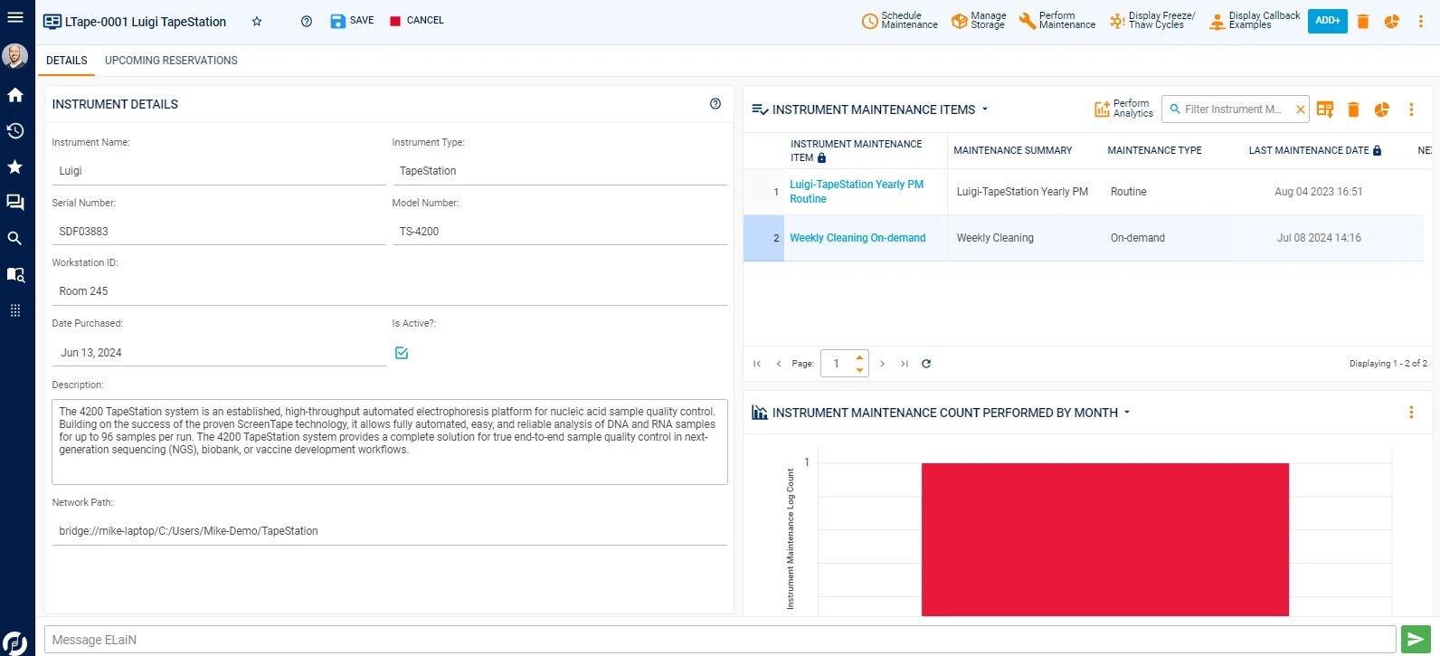1440x656 pixels.
Task: Open the top toolbar pie chart icon
Action: [x=1392, y=21]
